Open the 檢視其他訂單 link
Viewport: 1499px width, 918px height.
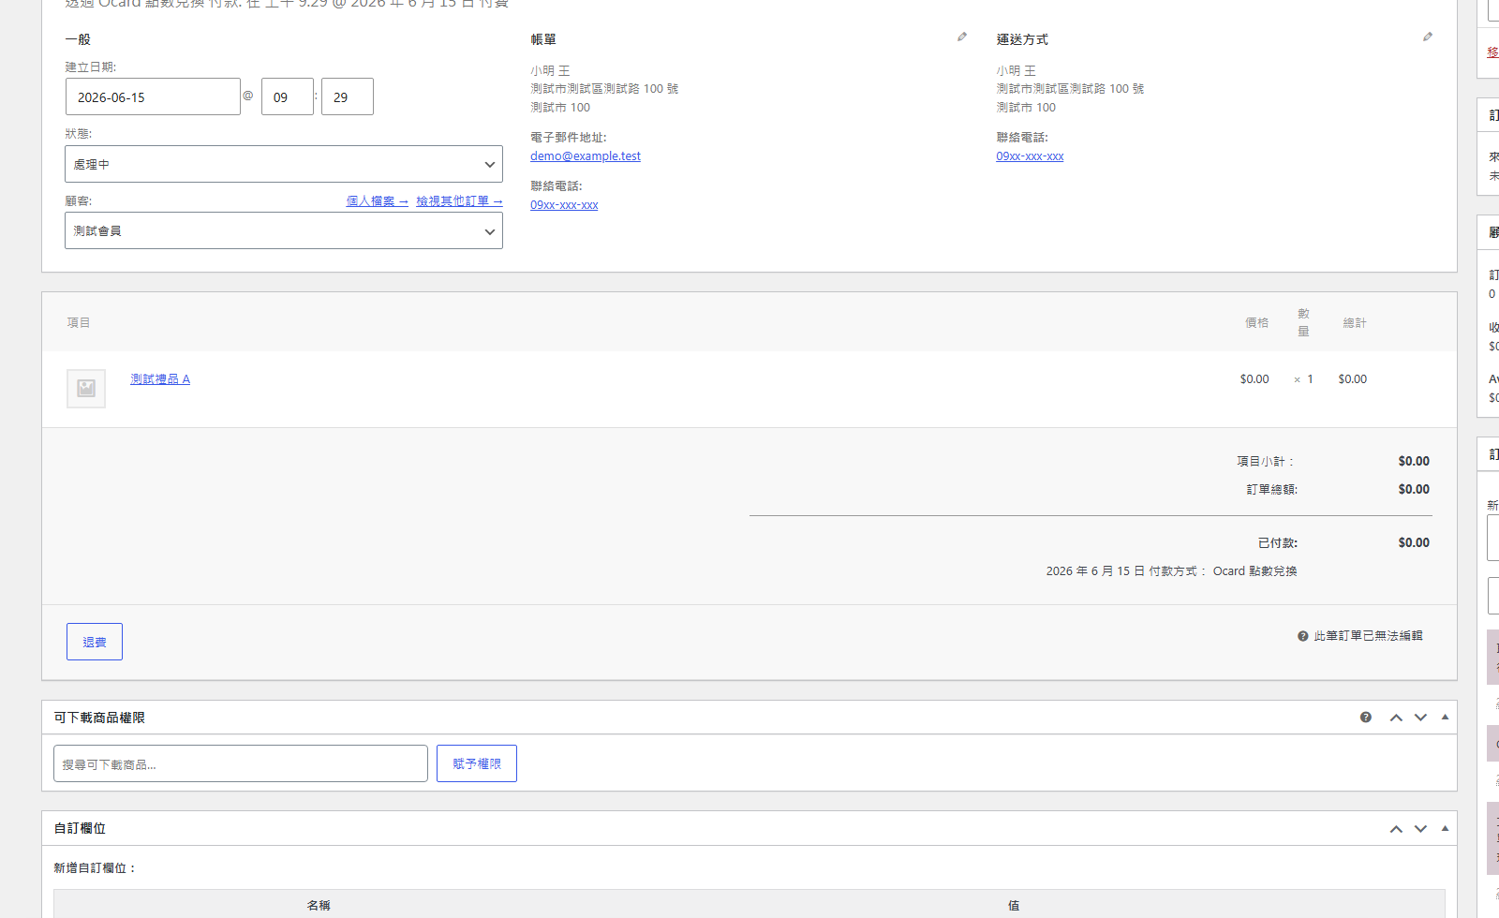(459, 201)
